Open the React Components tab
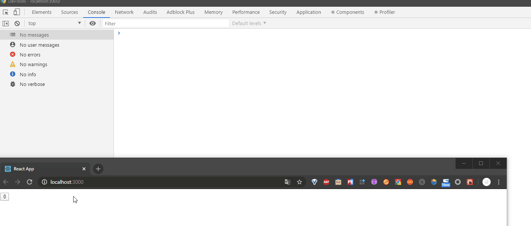The image size is (531, 226). coord(348,12)
